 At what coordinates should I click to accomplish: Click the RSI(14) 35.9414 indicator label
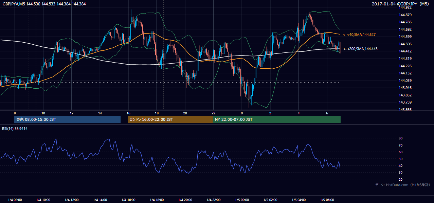[x=15, y=129]
